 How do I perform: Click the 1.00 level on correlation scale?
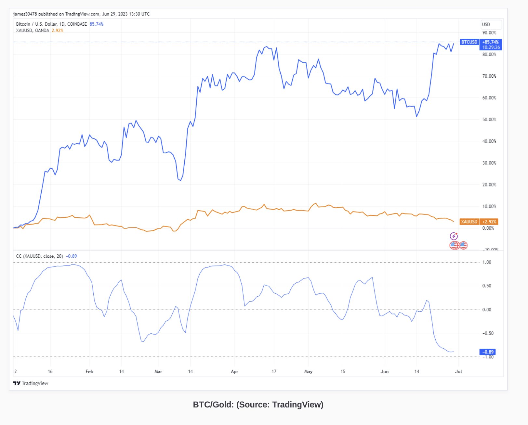tap(487, 262)
